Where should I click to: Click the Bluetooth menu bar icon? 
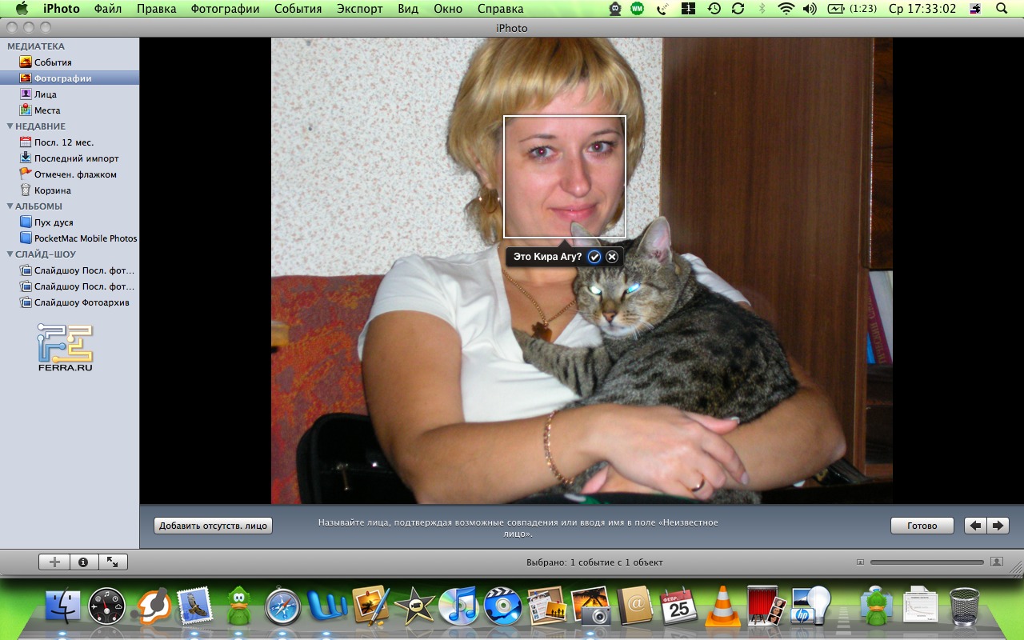762,9
